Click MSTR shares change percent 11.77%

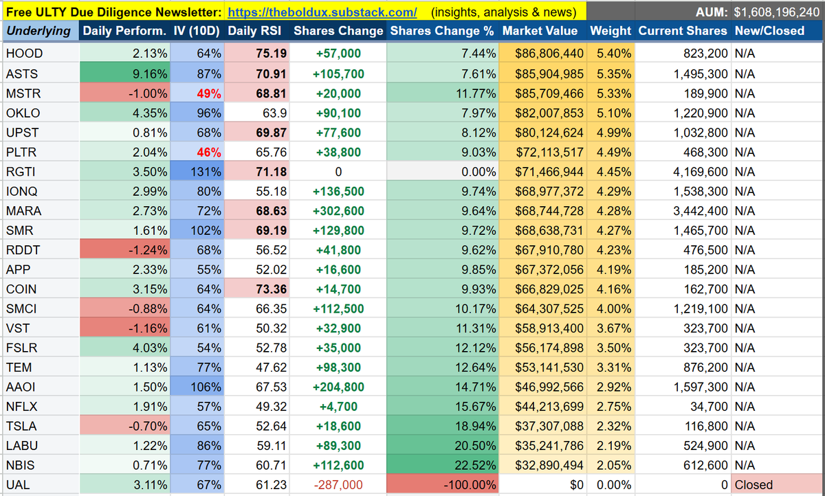443,93
